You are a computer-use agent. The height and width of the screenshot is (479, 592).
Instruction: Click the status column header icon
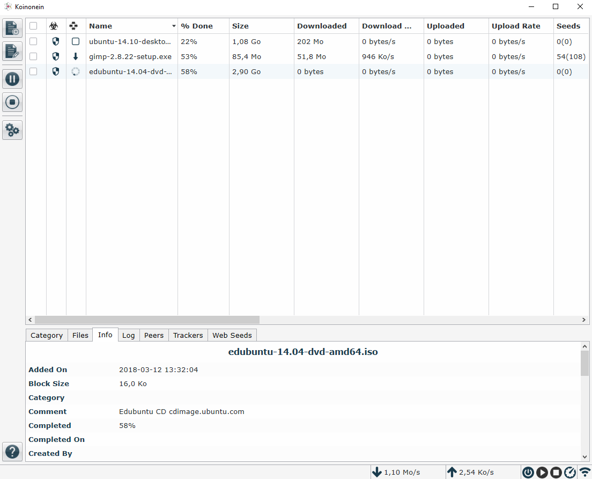point(73,26)
